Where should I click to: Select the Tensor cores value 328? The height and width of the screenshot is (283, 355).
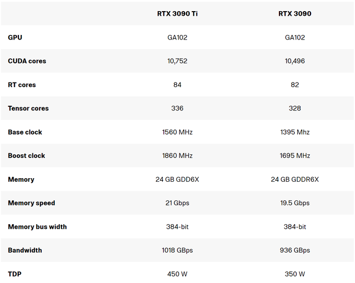[x=295, y=108]
